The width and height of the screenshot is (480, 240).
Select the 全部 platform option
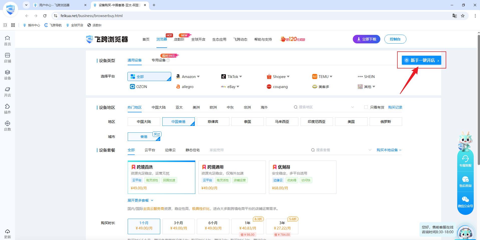[x=149, y=76]
